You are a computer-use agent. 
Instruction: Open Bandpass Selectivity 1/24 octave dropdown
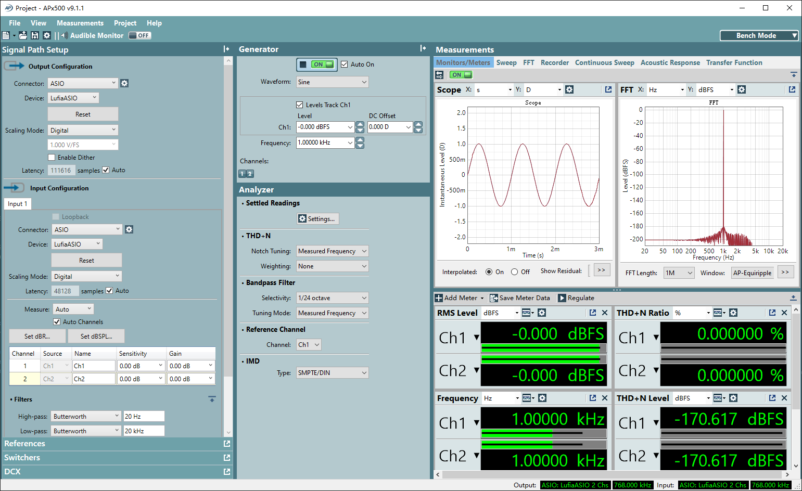pos(333,298)
